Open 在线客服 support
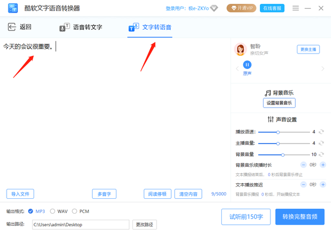The height and width of the screenshot is (233, 331). coord(272,8)
